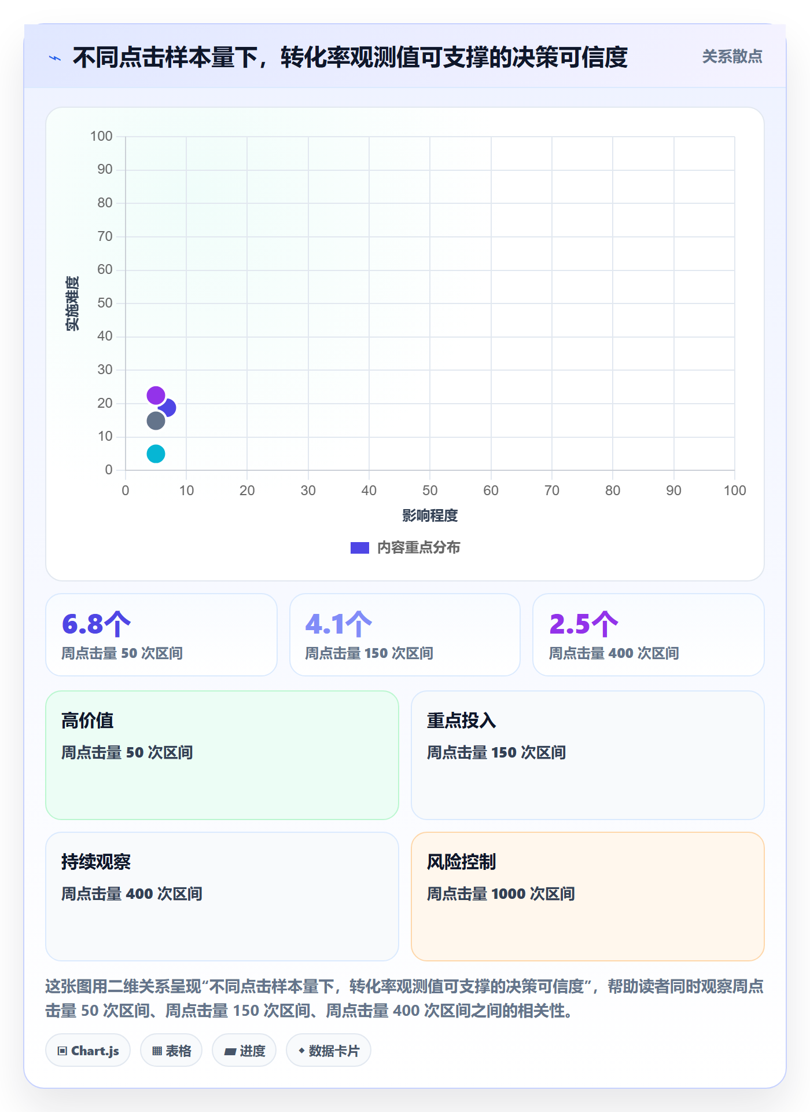Viewport: 810px width, 1112px height.
Task: Select the gray scatter point
Action: pyautogui.click(x=156, y=420)
